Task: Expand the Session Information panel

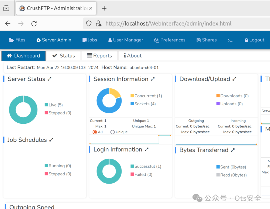Action: (x=153, y=79)
